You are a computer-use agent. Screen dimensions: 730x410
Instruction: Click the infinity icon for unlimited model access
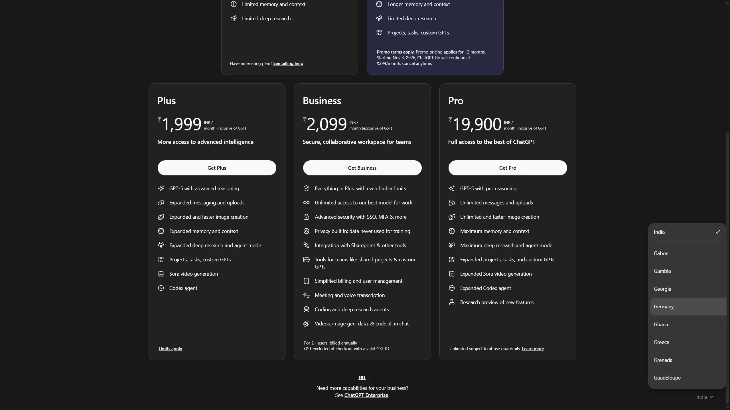point(306,203)
